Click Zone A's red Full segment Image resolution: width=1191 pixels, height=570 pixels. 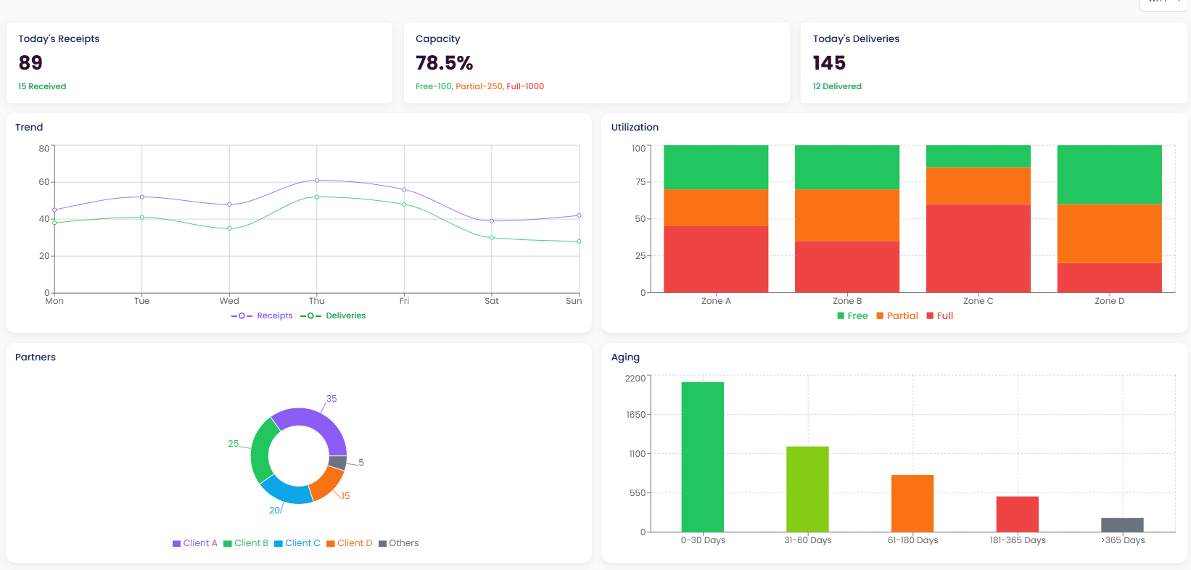click(x=716, y=260)
